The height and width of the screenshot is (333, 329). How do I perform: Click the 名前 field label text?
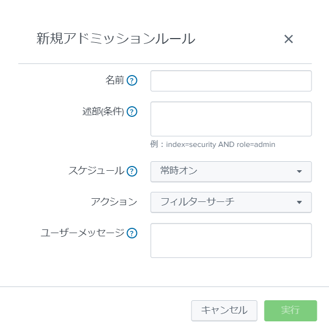point(114,80)
